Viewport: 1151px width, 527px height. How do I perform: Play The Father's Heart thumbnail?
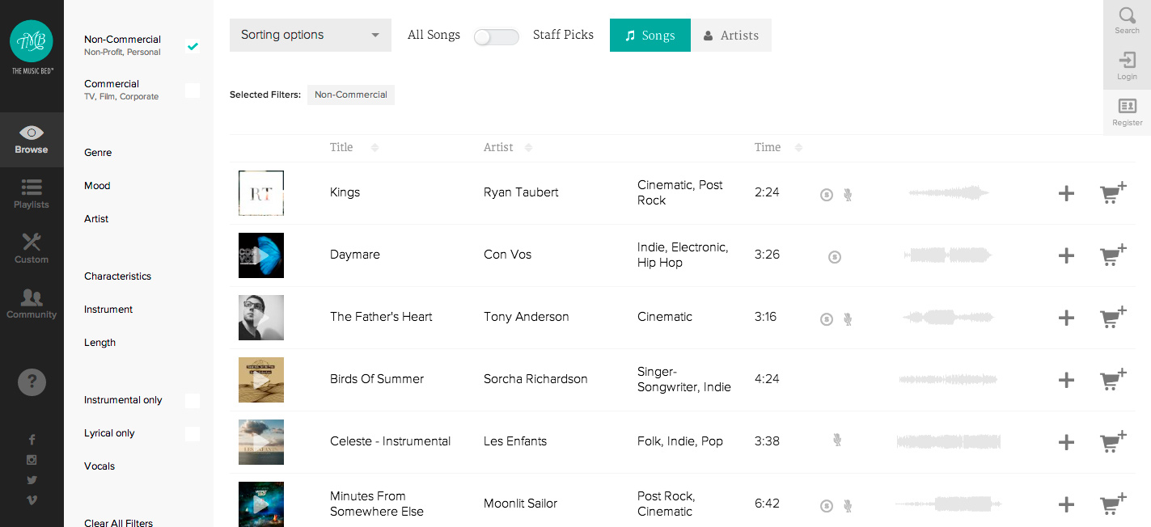point(261,318)
